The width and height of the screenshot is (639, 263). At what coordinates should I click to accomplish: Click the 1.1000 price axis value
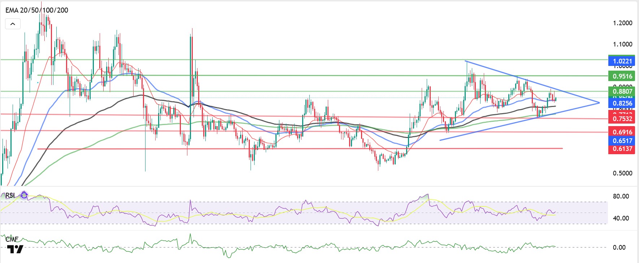622,44
